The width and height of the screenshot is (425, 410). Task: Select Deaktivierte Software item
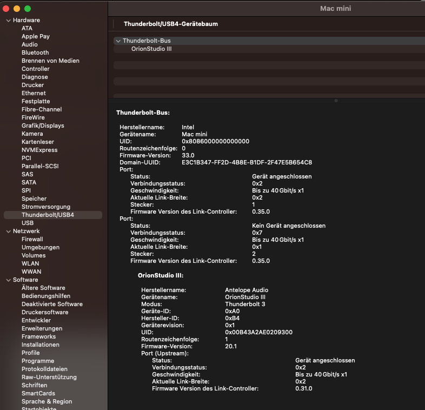52,304
